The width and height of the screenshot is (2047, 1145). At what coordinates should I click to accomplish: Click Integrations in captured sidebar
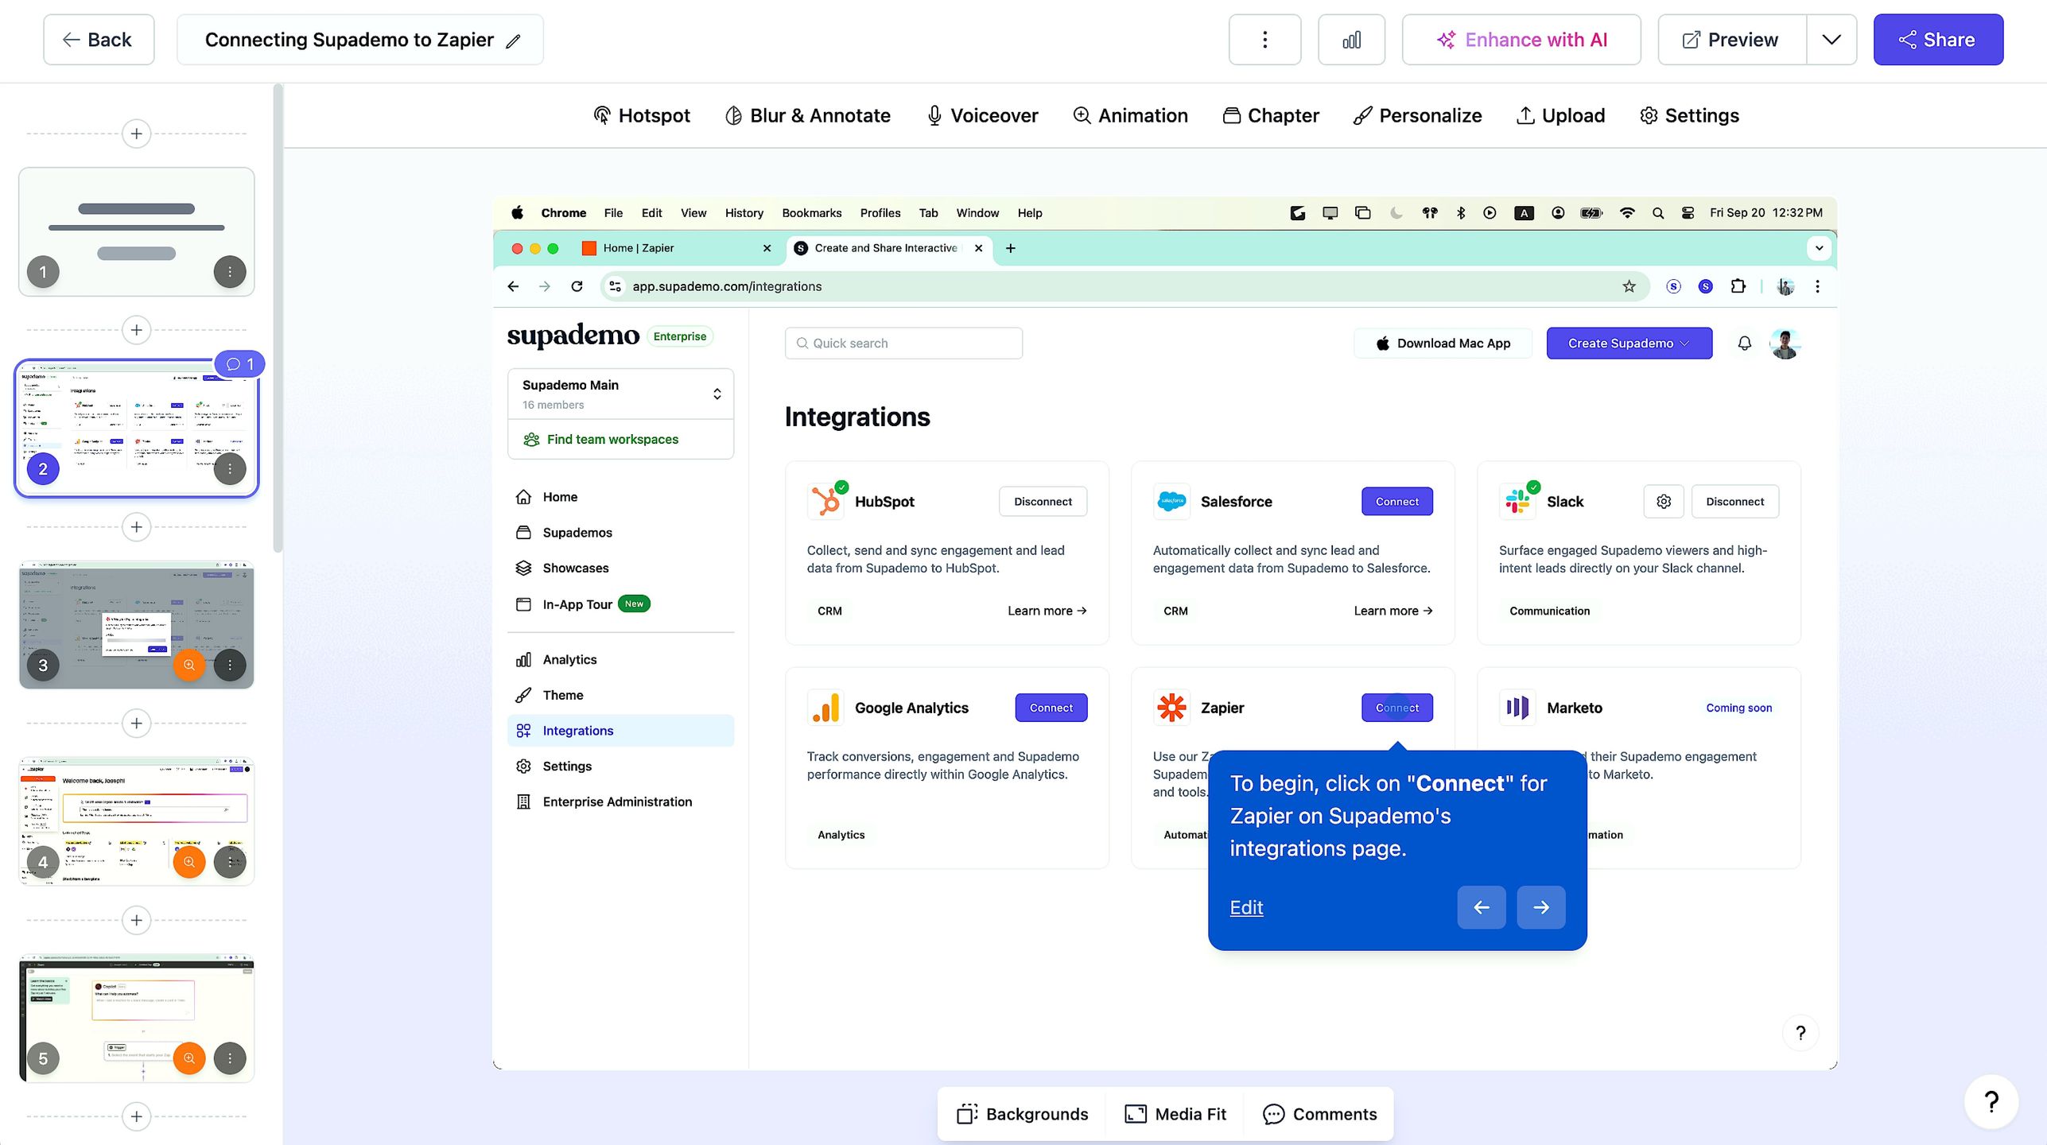click(x=620, y=731)
